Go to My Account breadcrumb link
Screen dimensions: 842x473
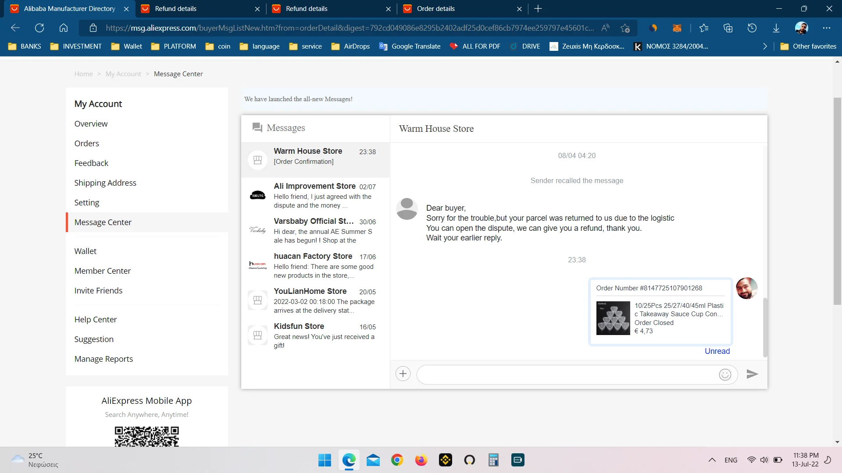click(x=123, y=74)
